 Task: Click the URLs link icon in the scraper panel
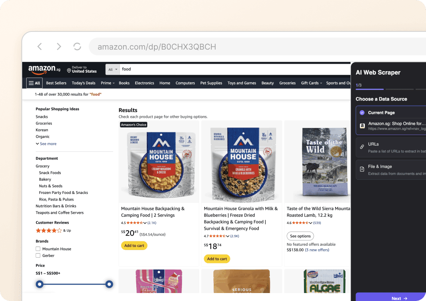tap(362, 147)
